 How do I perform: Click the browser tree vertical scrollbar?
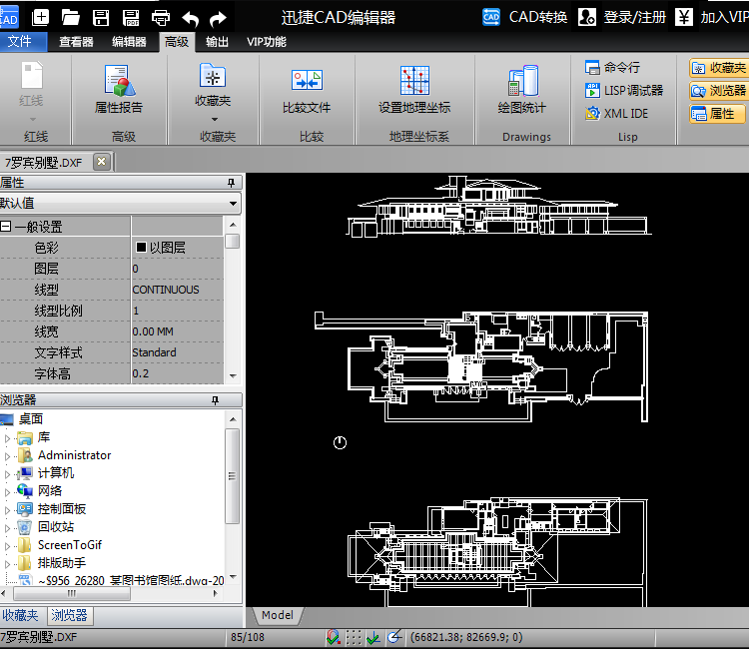(x=232, y=475)
